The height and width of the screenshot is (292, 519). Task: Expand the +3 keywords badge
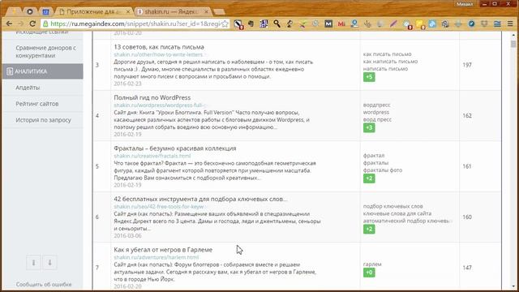(369, 128)
